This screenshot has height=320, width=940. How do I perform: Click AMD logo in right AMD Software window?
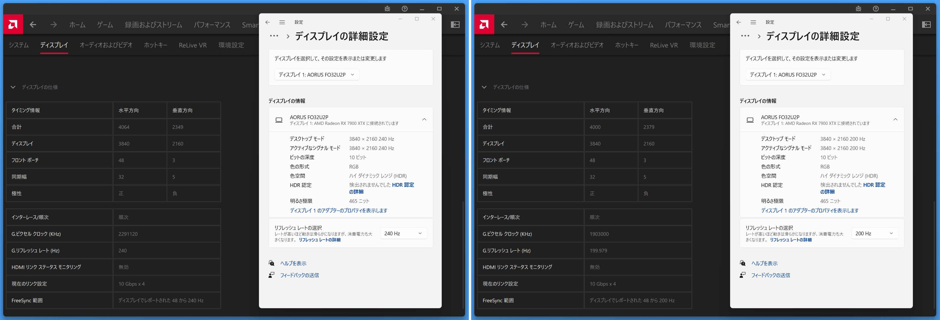click(x=484, y=25)
